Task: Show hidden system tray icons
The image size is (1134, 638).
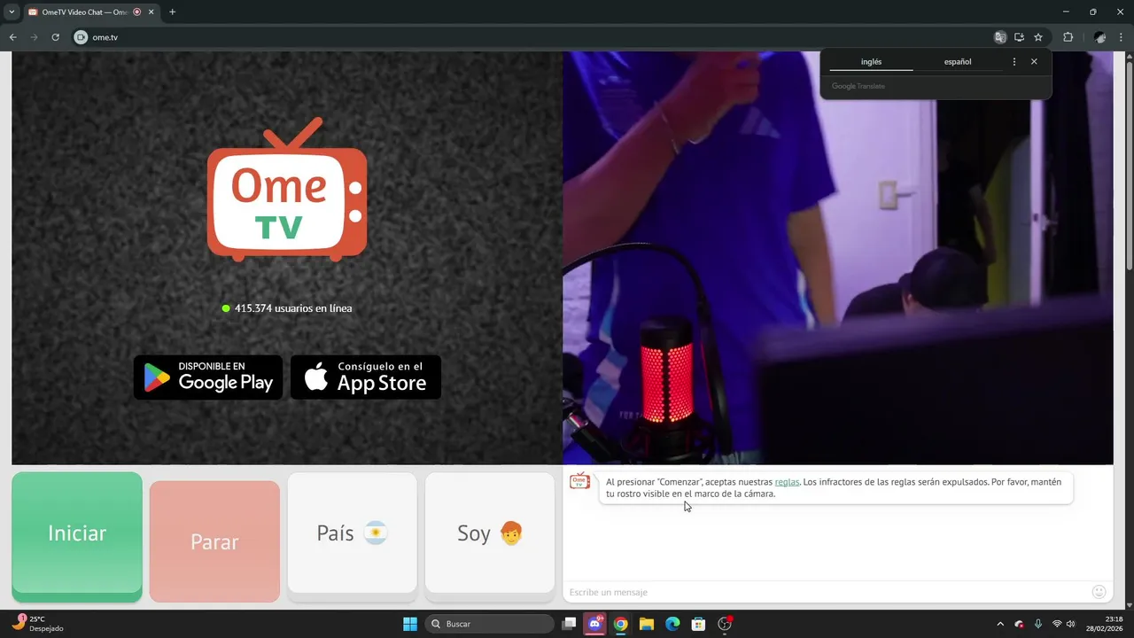Action: tap(1000, 624)
